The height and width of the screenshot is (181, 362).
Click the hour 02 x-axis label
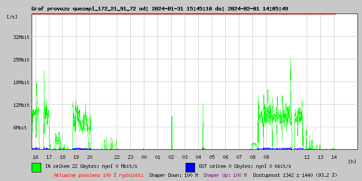(x=171, y=157)
